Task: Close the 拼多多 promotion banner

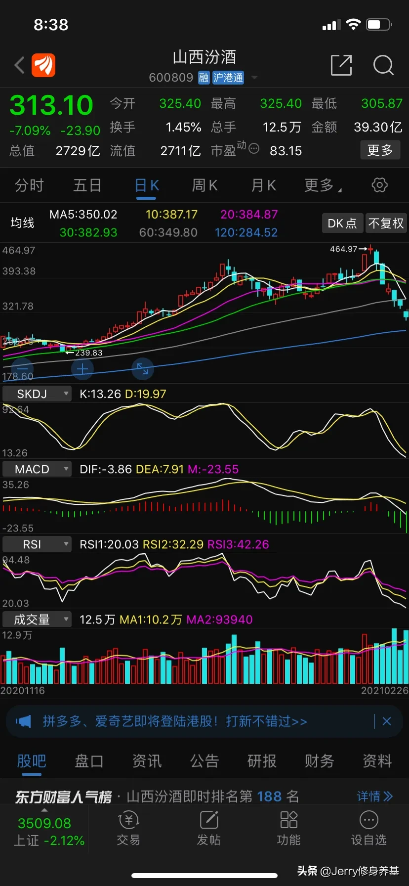Action: [387, 721]
